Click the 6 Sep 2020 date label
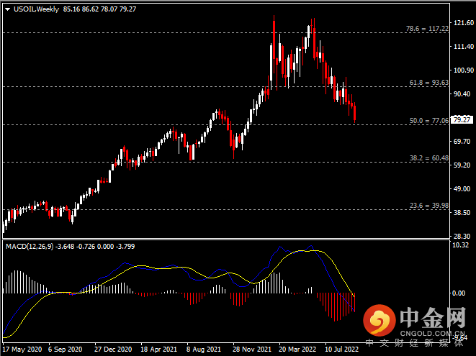The width and height of the screenshot is (476, 356). tap(66, 350)
